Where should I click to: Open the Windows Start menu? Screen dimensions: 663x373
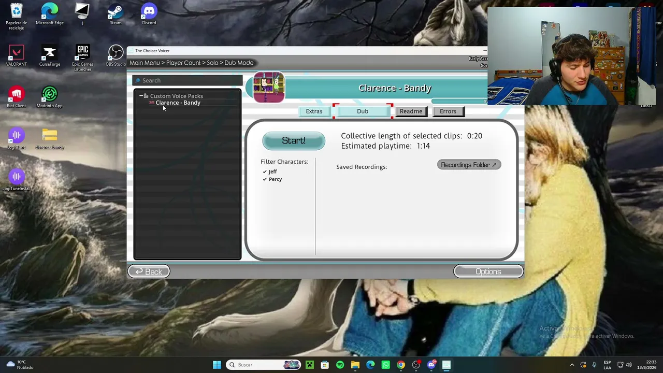(x=217, y=365)
